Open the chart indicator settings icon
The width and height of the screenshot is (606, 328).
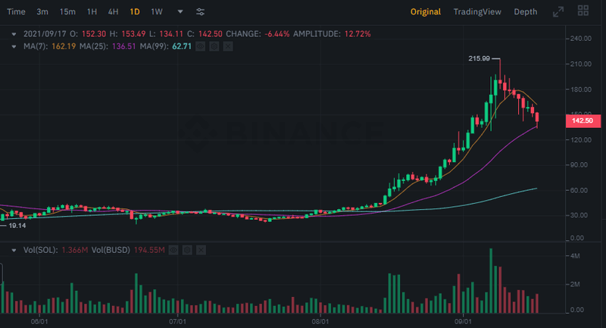pos(200,12)
